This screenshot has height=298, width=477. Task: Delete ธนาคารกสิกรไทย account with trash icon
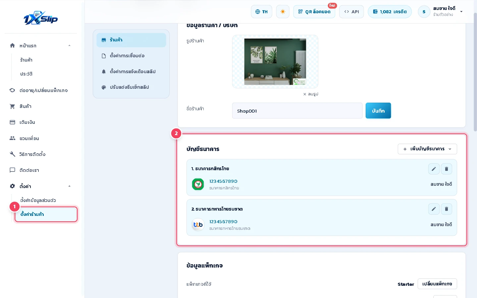click(447, 169)
